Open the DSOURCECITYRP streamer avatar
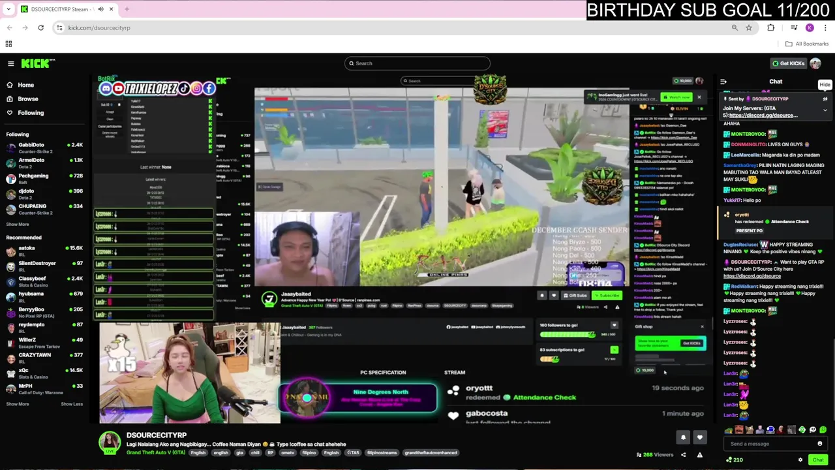 [110, 443]
